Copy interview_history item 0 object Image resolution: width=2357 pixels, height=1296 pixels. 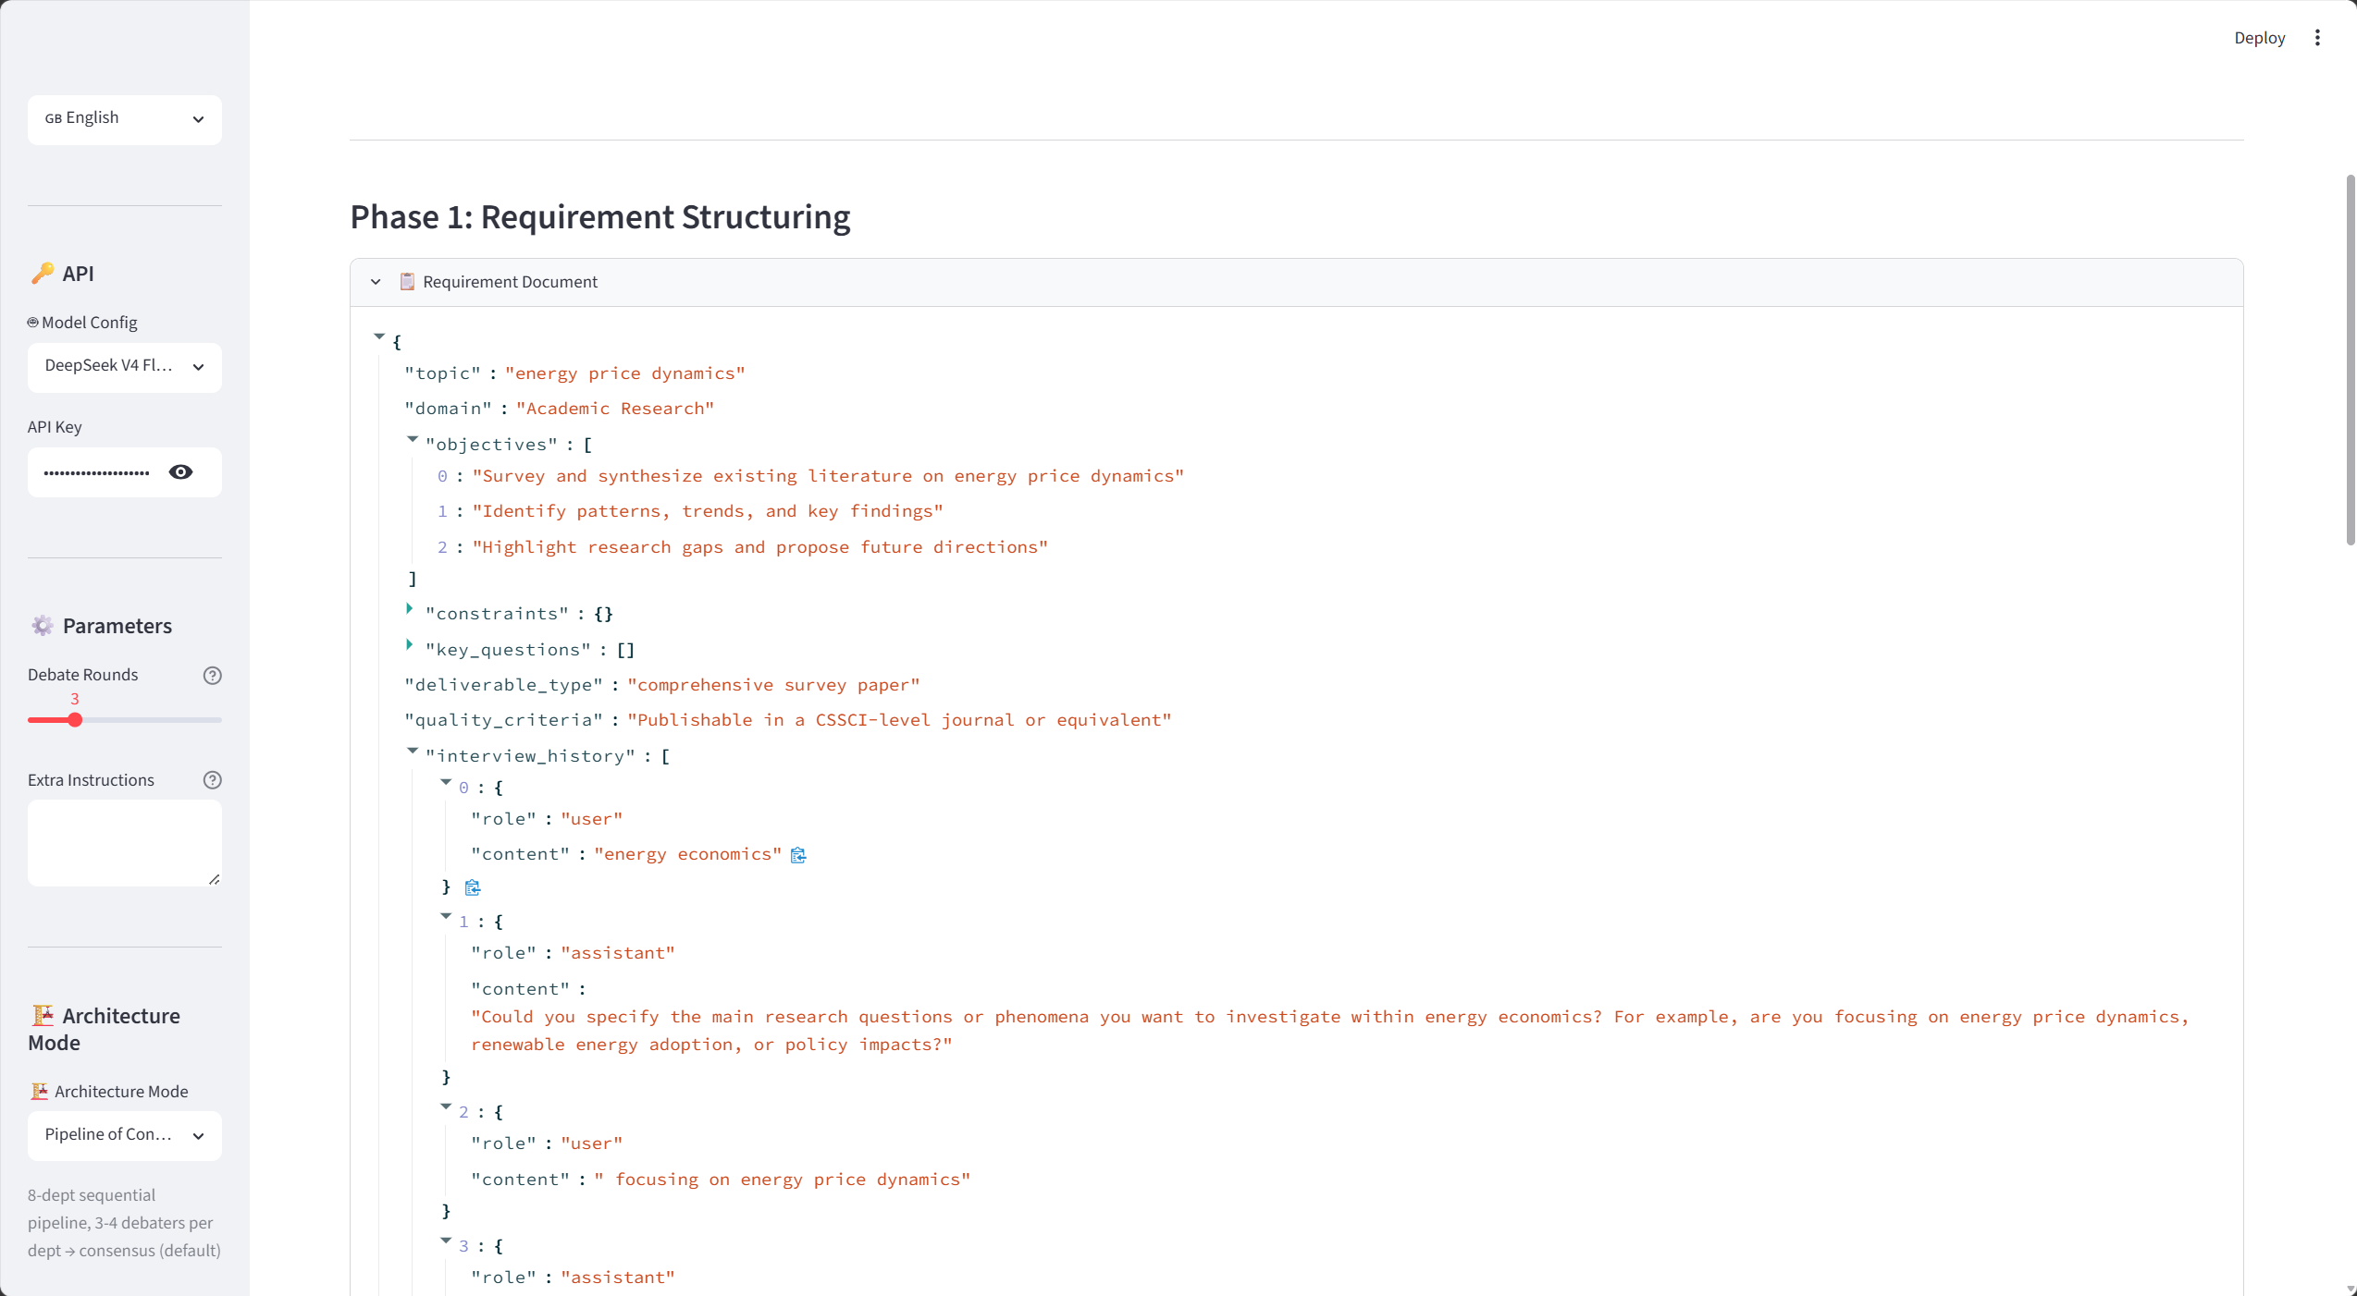tap(473, 888)
